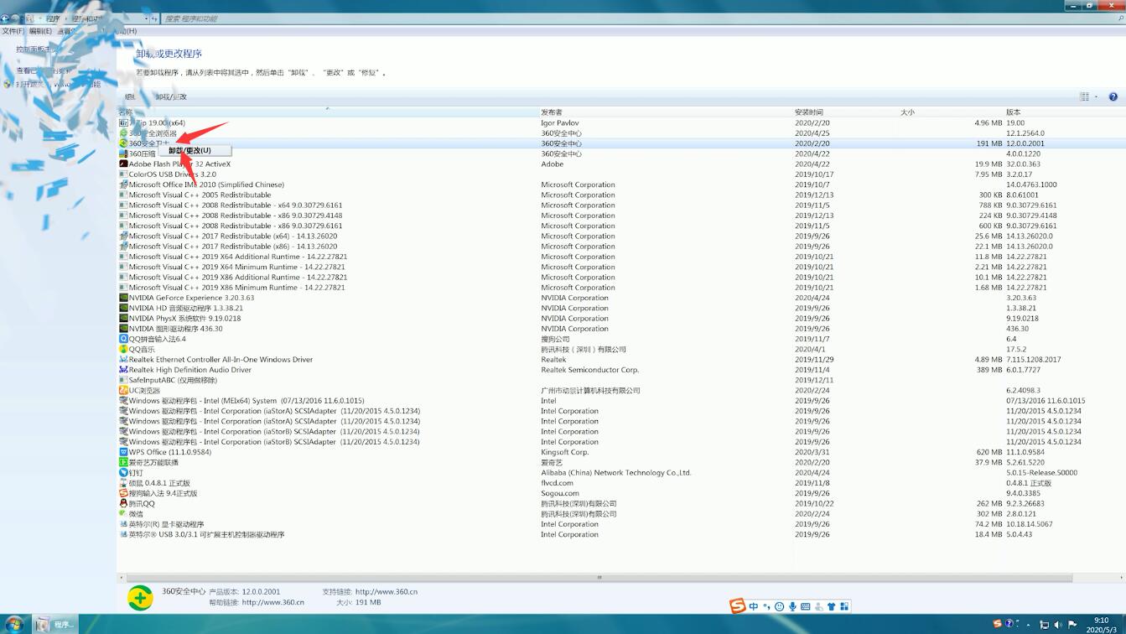This screenshot has width=1126, height=634.
Task: Click the 钉钉 program icon
Action: point(123,472)
